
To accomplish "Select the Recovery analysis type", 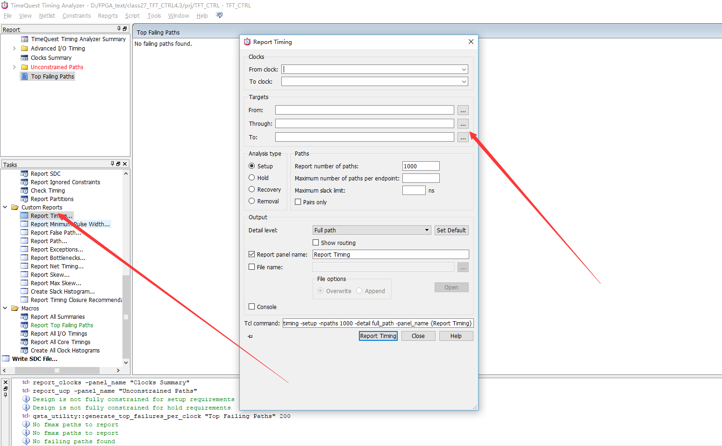I will (252, 189).
